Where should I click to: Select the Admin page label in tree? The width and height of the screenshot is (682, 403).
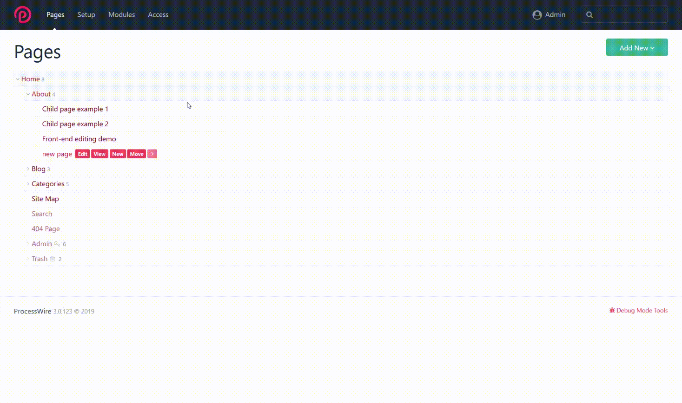(42, 244)
